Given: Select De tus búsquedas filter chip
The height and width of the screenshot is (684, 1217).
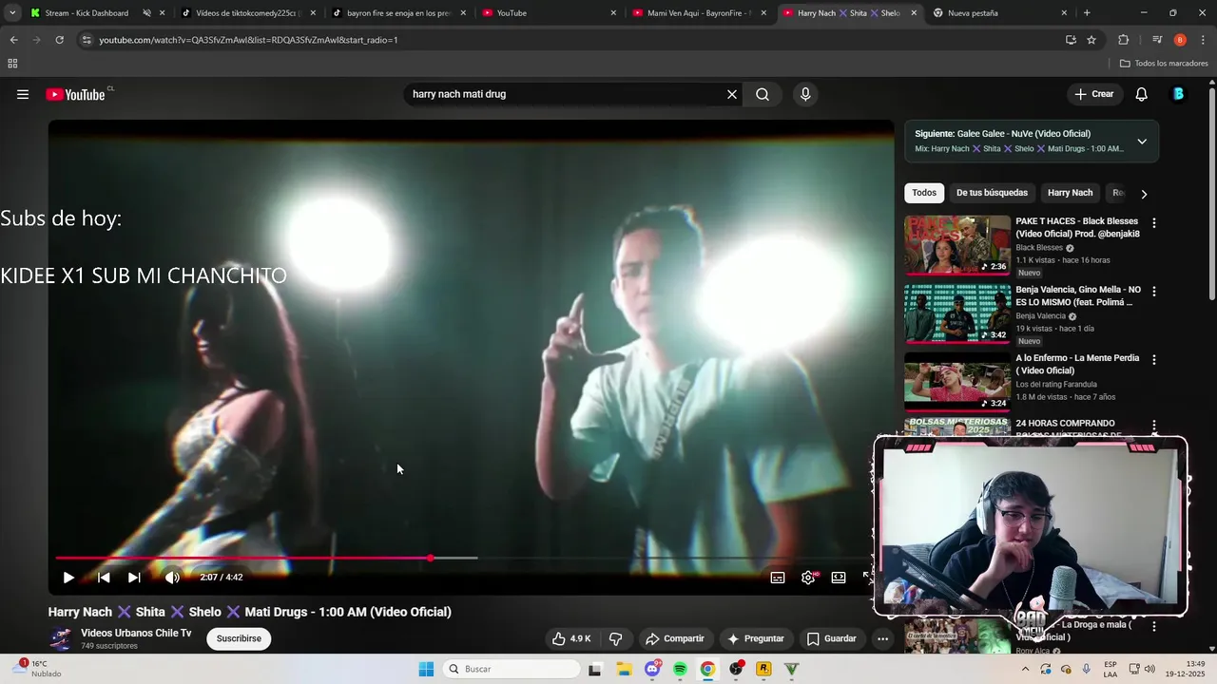Looking at the screenshot, I should tap(992, 193).
